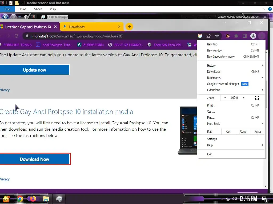Screen dimensions: 273x204
Task: Open the Share ribbon tab
Action: [38, 9]
